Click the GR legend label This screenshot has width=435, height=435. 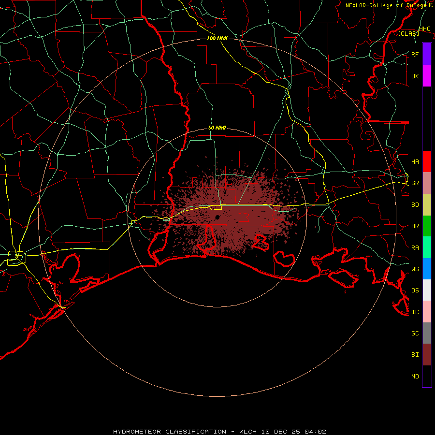(415, 183)
